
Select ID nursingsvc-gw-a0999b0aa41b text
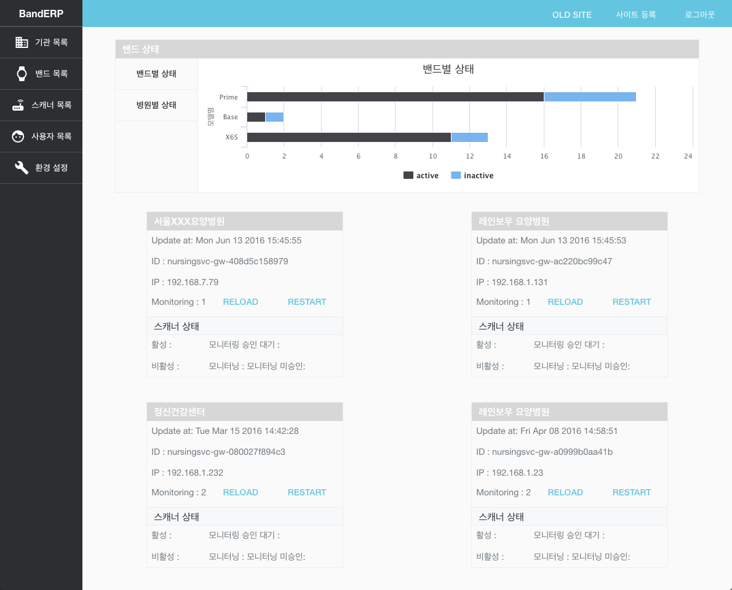[544, 452]
